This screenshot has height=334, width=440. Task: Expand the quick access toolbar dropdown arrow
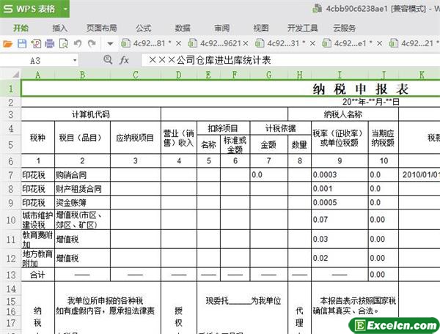coord(110,44)
